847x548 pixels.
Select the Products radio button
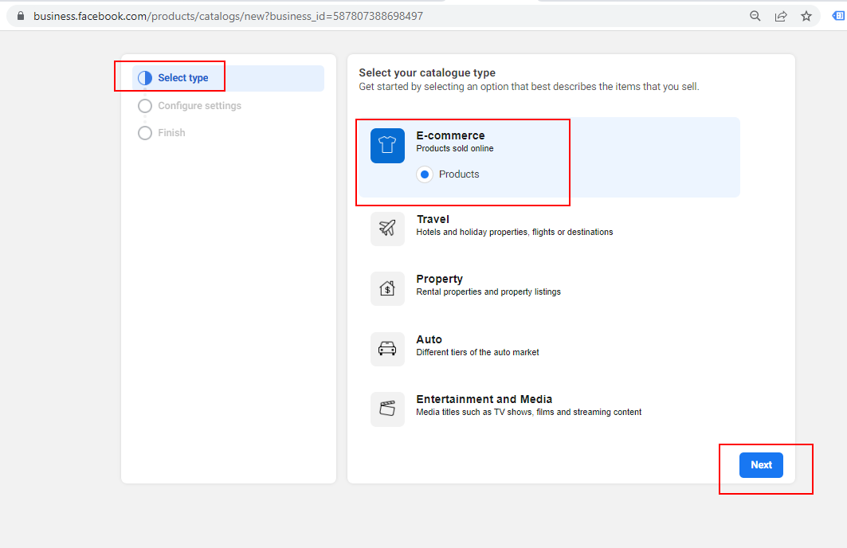[x=425, y=174]
